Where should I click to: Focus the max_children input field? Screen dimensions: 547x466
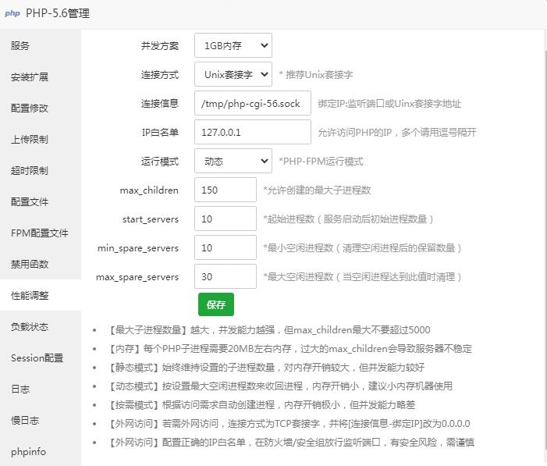[226, 190]
